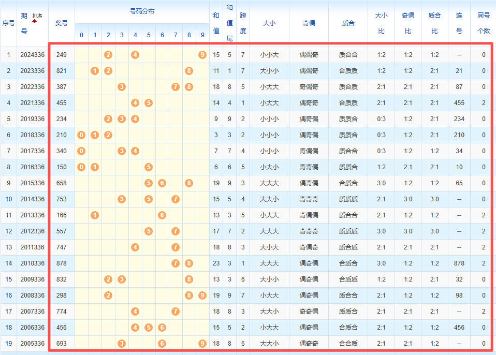Click orange ball 9 in row 2024336

point(202,54)
